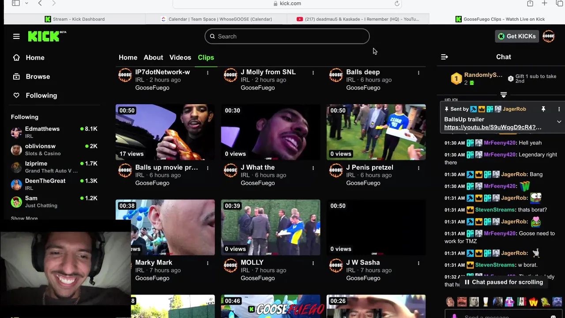The width and height of the screenshot is (565, 318).
Task: Expand the gift leaderboard chevron
Action: [x=504, y=95]
